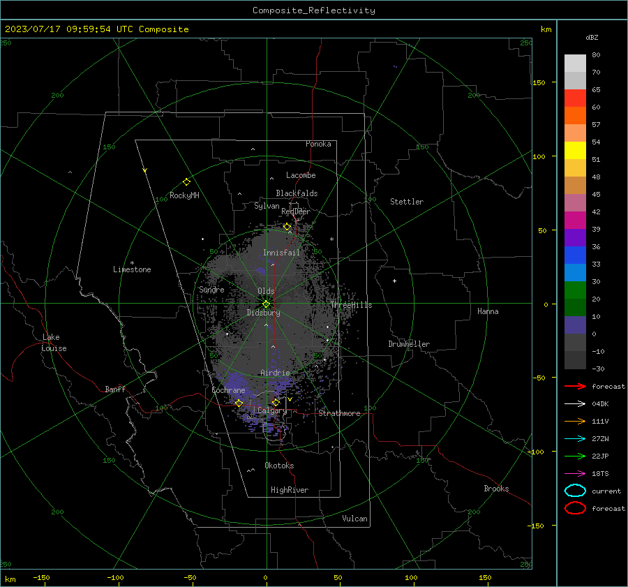This screenshot has width=628, height=587.
Task: Click the cyan 27ZW arrow icon
Action: [575, 439]
